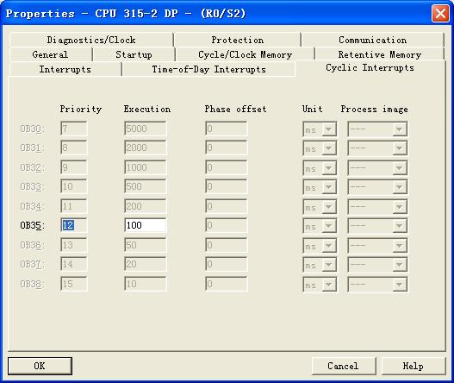Image resolution: width=454 pixels, height=383 pixels.
Task: Click the Phase offset column header
Action: [235, 109]
